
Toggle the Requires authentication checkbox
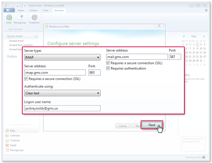(x=108, y=68)
